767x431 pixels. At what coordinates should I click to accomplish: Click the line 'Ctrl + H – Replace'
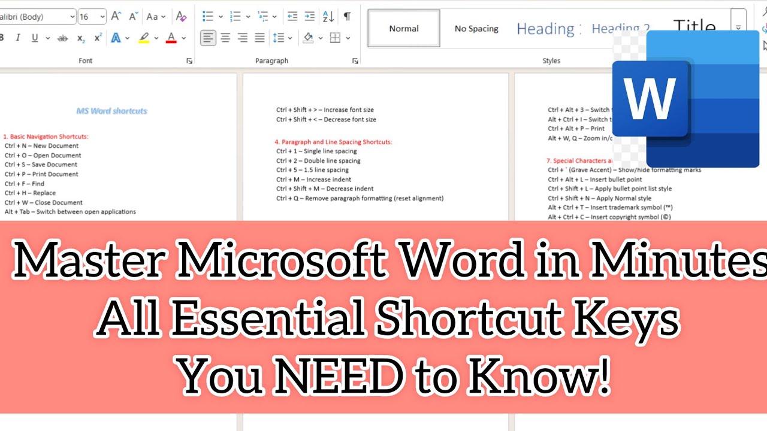[30, 193]
